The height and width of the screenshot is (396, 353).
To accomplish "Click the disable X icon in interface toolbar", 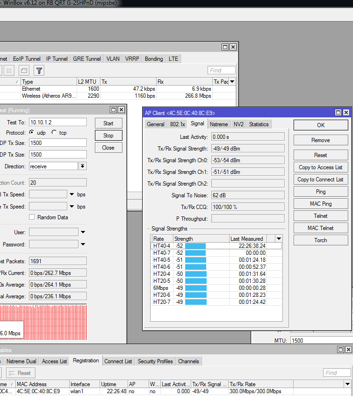I will point(9,71).
